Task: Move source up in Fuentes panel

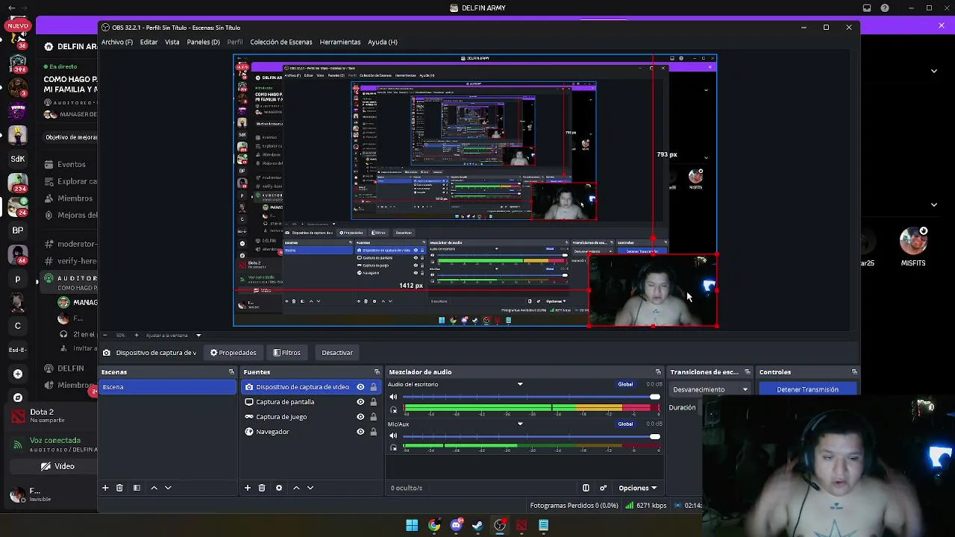Action: tap(296, 488)
